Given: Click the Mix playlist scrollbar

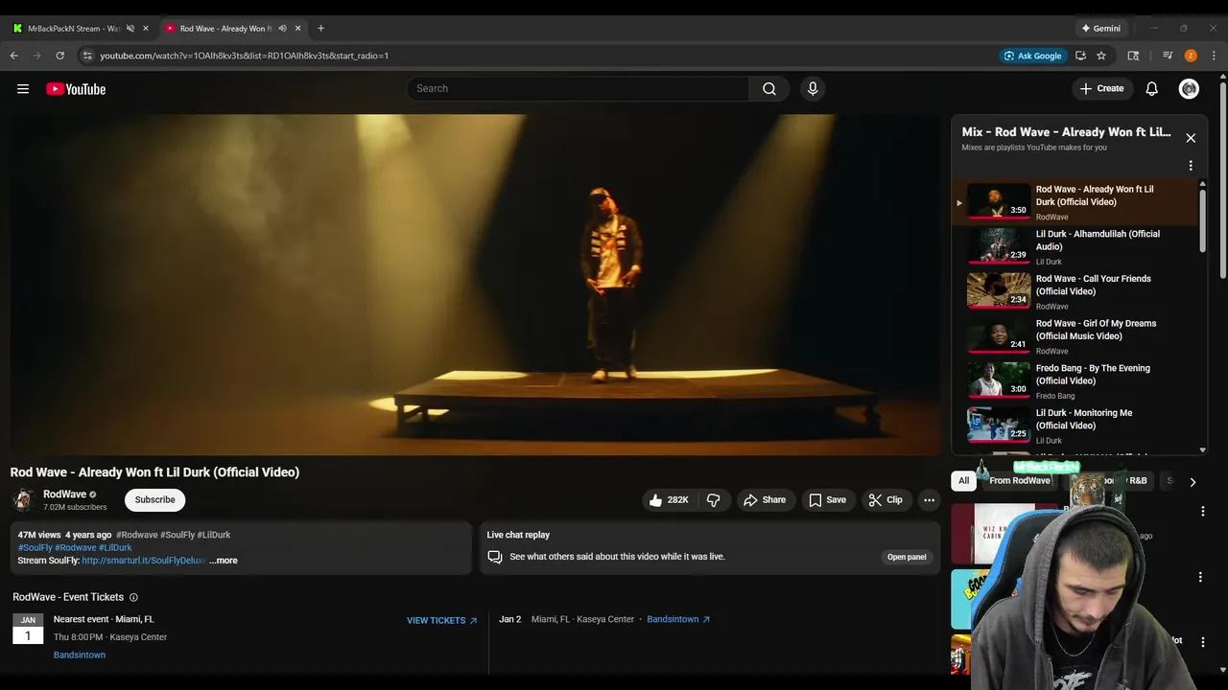Looking at the screenshot, I should tap(1203, 219).
